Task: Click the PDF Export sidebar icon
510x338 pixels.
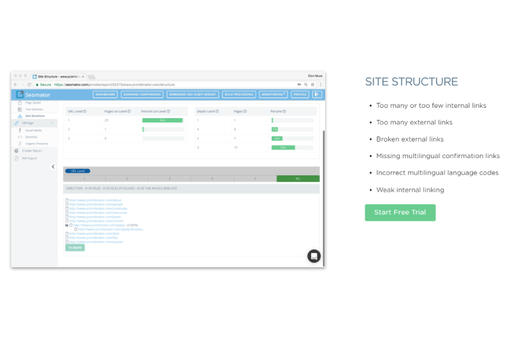Action: 17,158
